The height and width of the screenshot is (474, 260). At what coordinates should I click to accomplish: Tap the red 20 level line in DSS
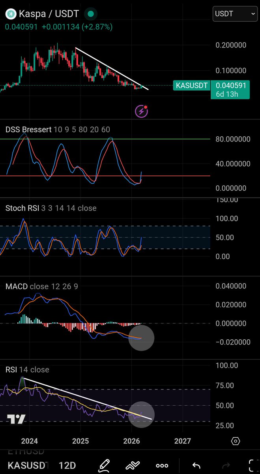[105, 176]
